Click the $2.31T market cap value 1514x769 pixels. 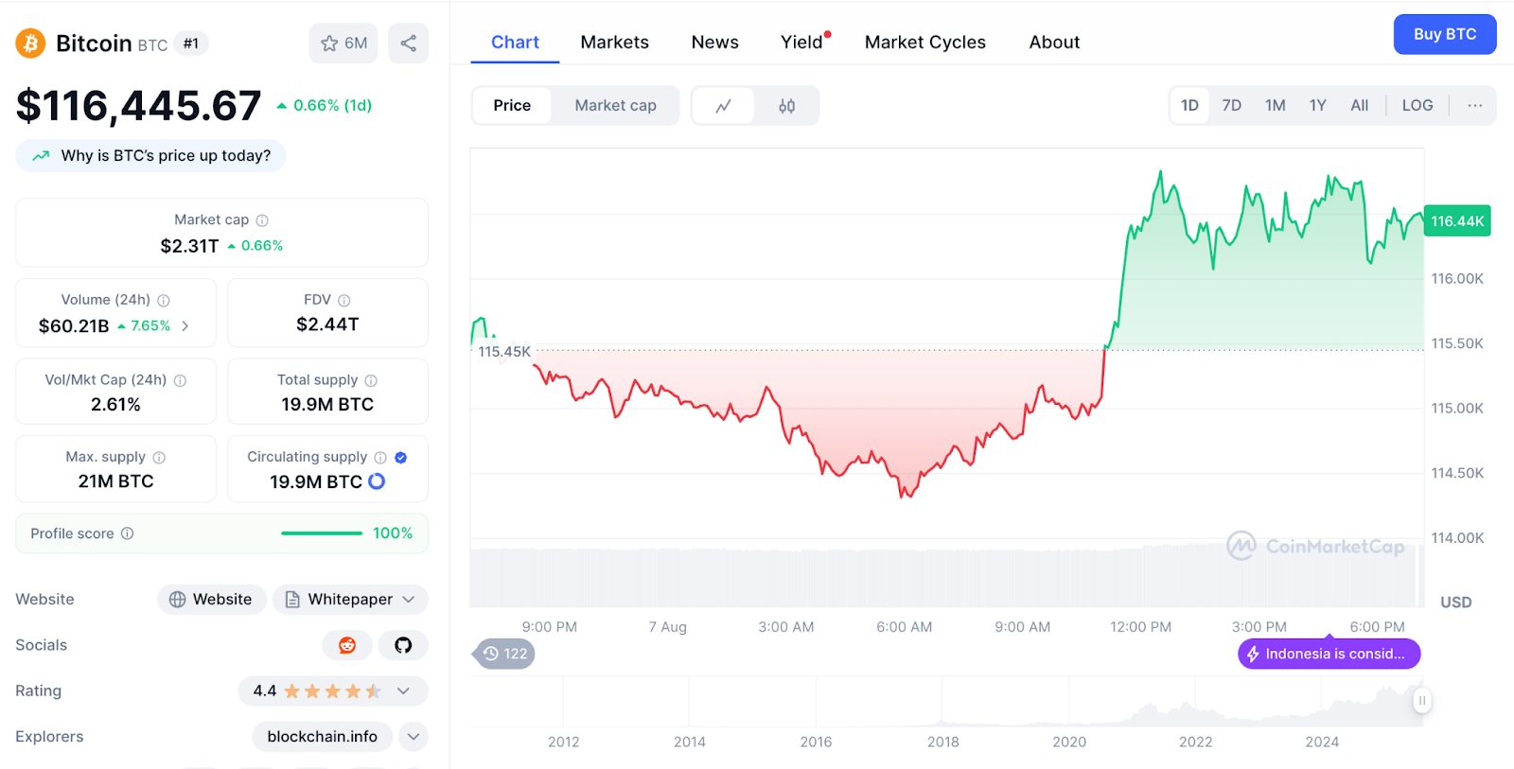(x=189, y=246)
